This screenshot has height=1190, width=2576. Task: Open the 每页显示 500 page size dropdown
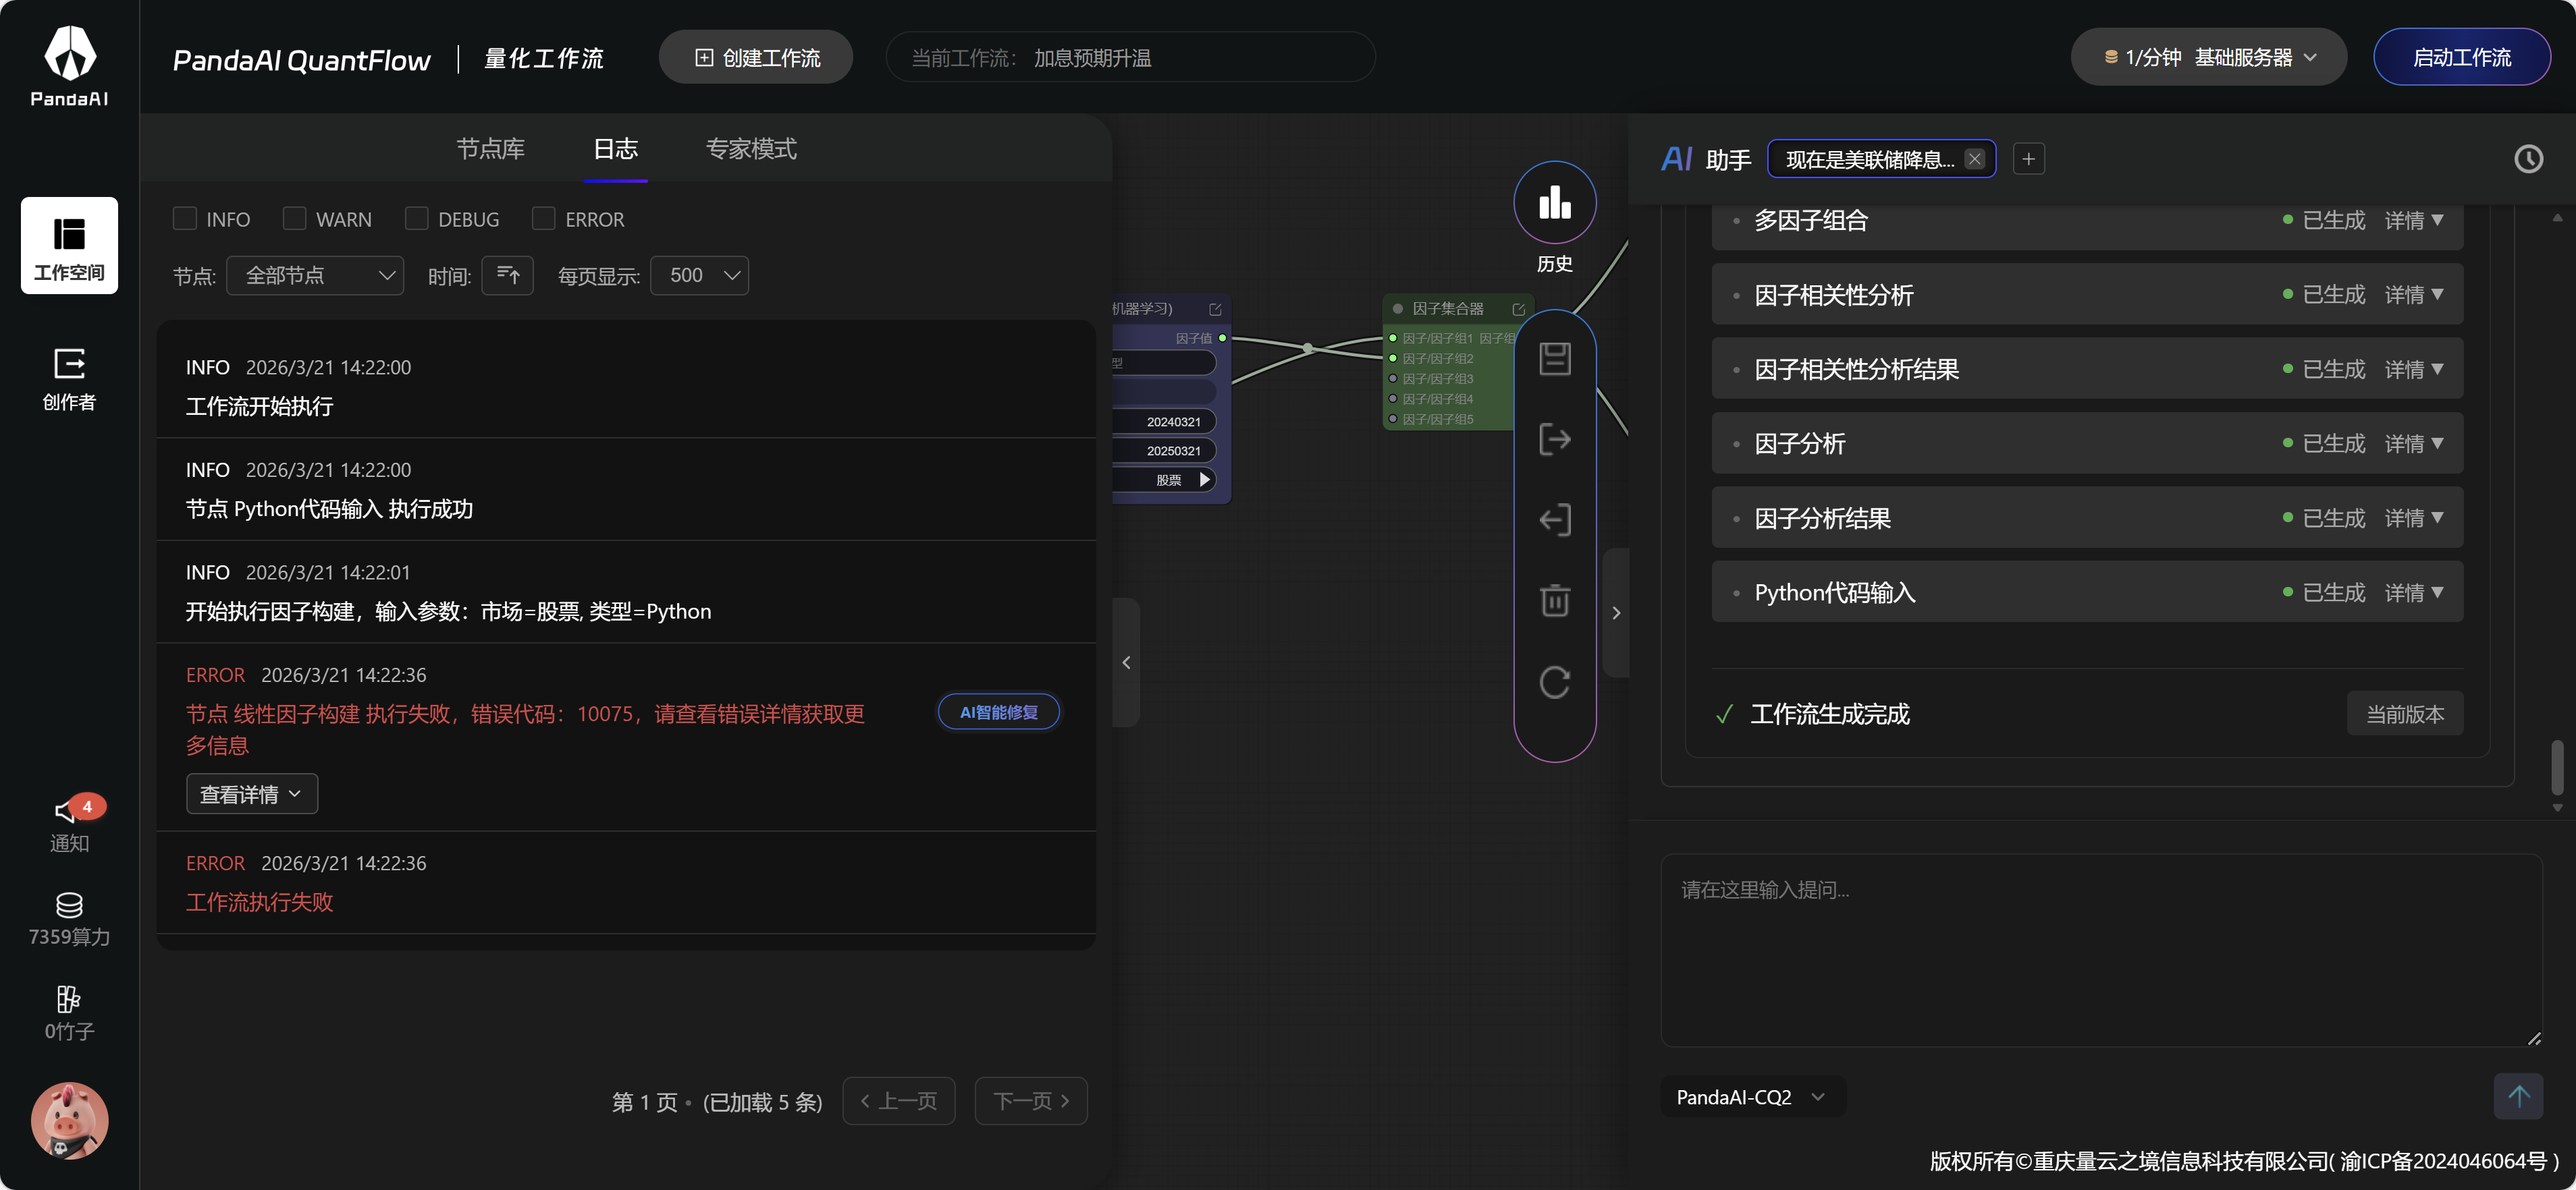point(699,275)
